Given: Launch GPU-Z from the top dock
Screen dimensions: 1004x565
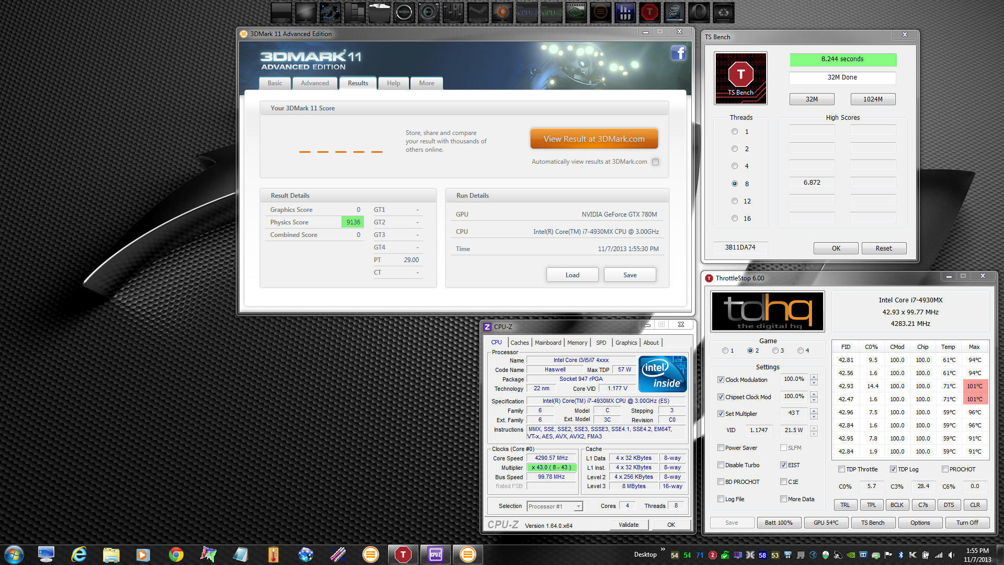Looking at the screenshot, I should (551, 12).
